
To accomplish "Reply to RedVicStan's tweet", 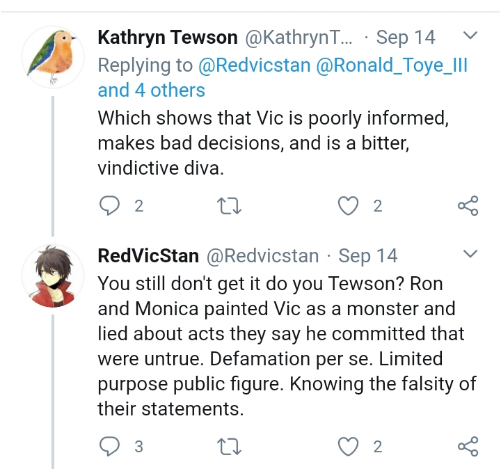I will [x=110, y=446].
